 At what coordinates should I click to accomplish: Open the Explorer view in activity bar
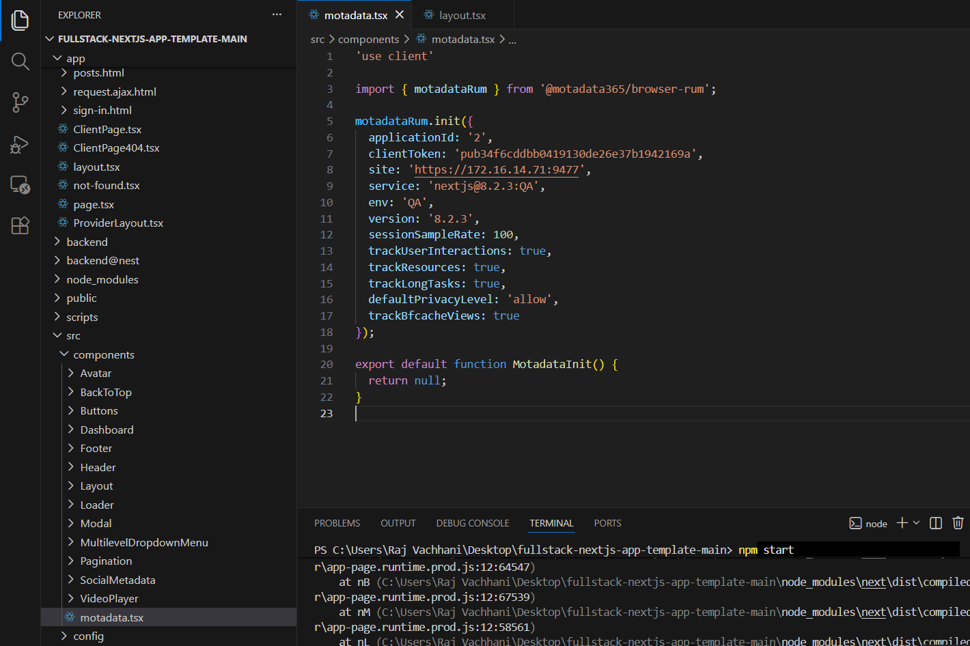(20, 20)
